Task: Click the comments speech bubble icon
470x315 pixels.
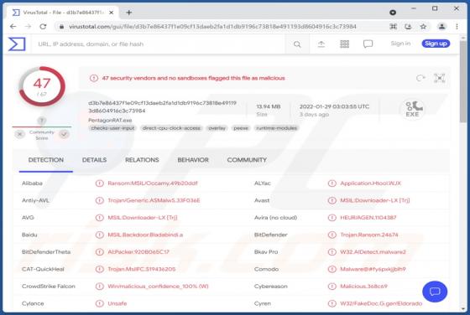Action: point(368,44)
